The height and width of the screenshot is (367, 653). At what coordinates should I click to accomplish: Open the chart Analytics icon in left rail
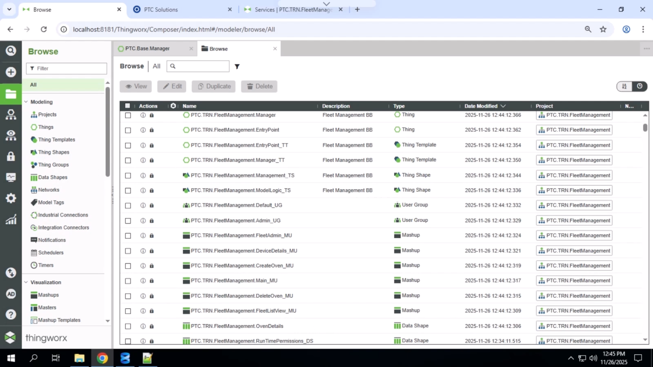[x=11, y=219]
